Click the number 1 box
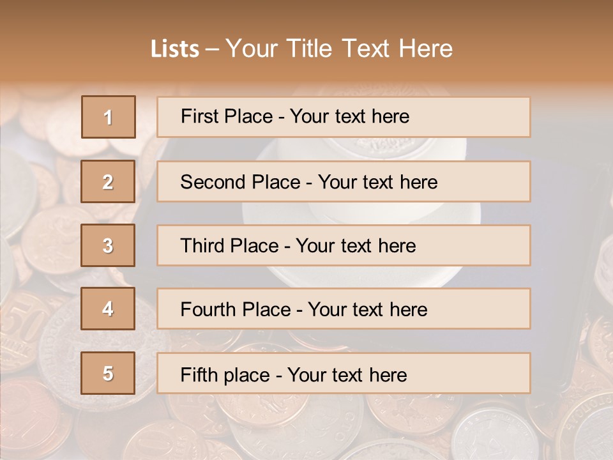 tap(109, 117)
